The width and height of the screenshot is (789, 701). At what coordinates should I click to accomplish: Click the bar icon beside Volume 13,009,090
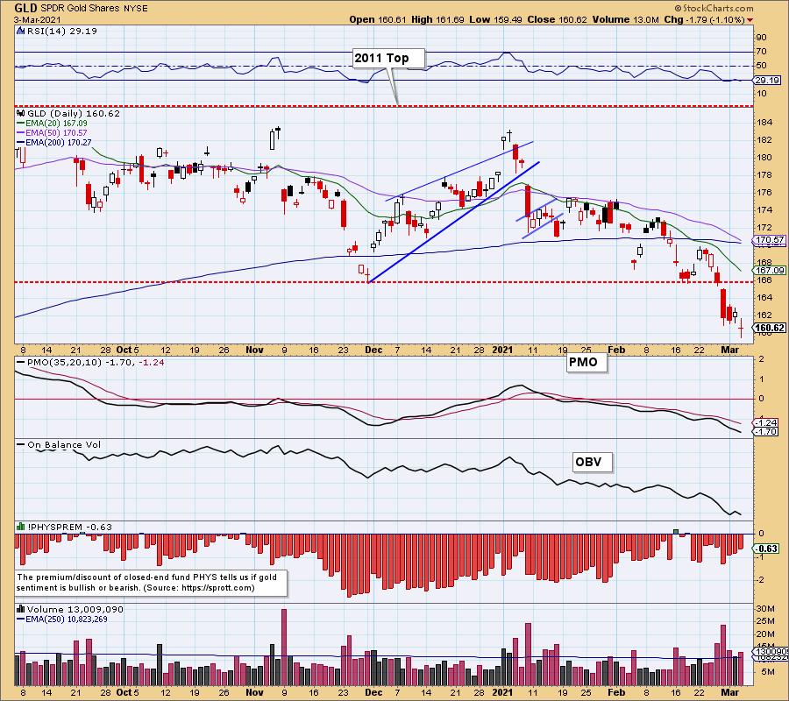[21, 609]
